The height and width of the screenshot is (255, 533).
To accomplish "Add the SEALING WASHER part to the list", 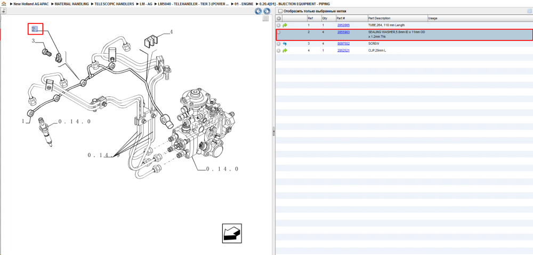I will 278,32.
